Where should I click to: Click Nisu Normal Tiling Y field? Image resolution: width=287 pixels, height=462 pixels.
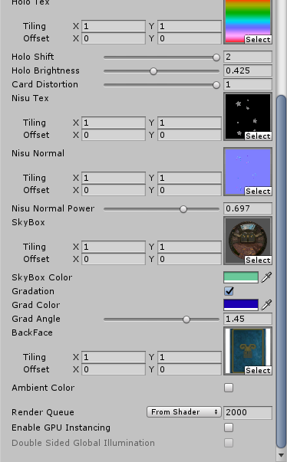click(190, 178)
